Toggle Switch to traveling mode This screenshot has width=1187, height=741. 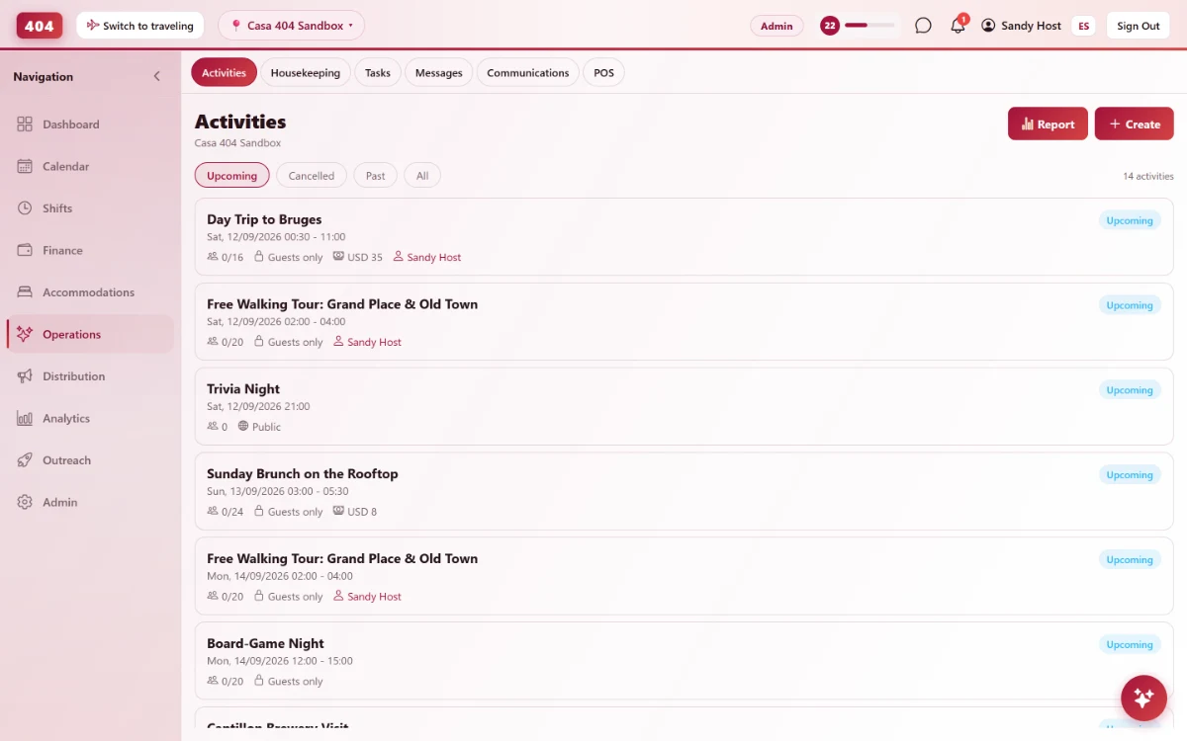(x=139, y=26)
